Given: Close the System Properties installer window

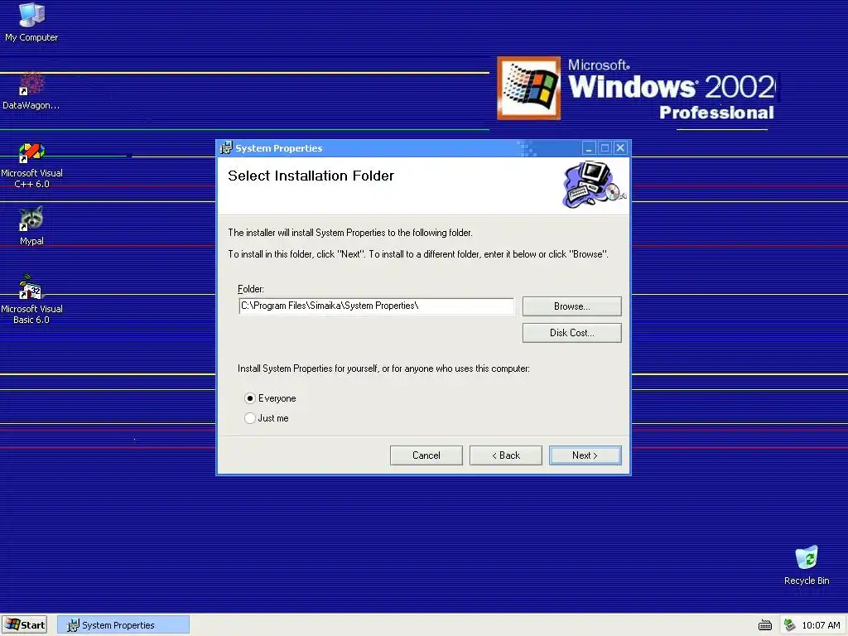Looking at the screenshot, I should 620,147.
